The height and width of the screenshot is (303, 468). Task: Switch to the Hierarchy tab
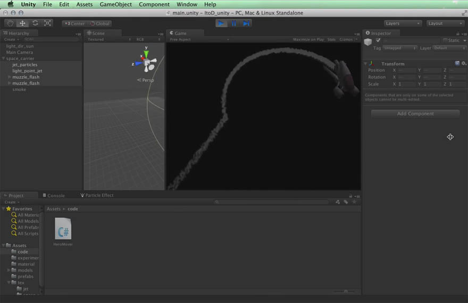19,33
